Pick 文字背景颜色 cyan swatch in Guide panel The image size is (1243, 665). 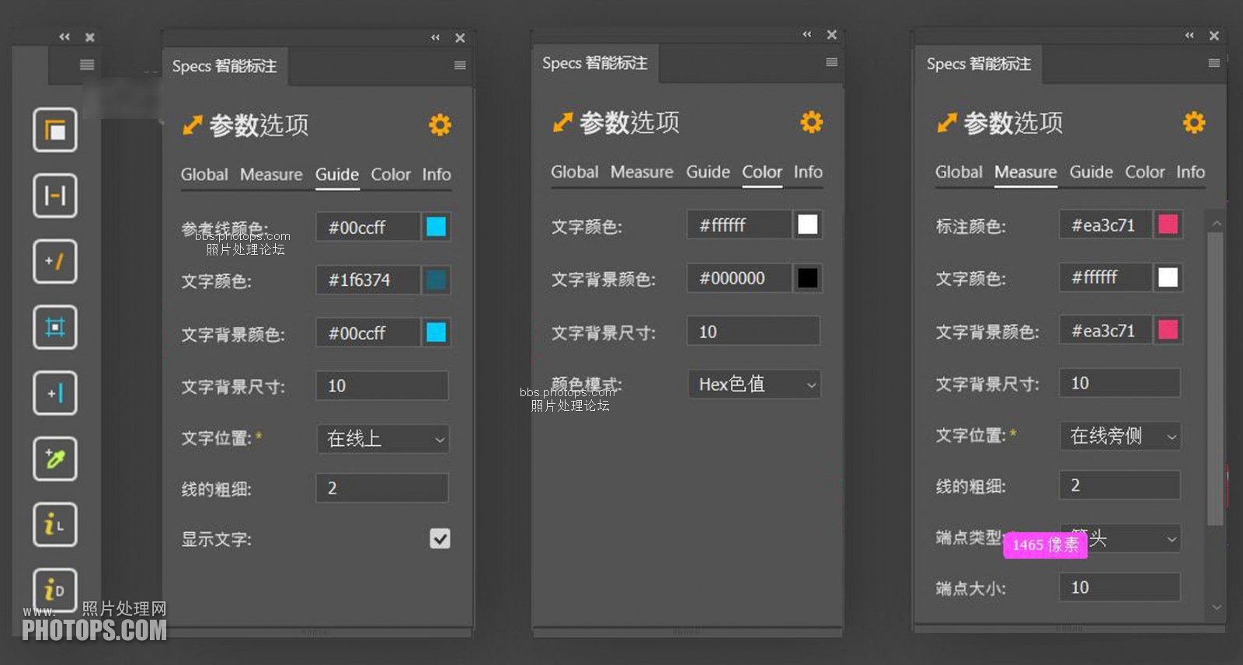(437, 332)
